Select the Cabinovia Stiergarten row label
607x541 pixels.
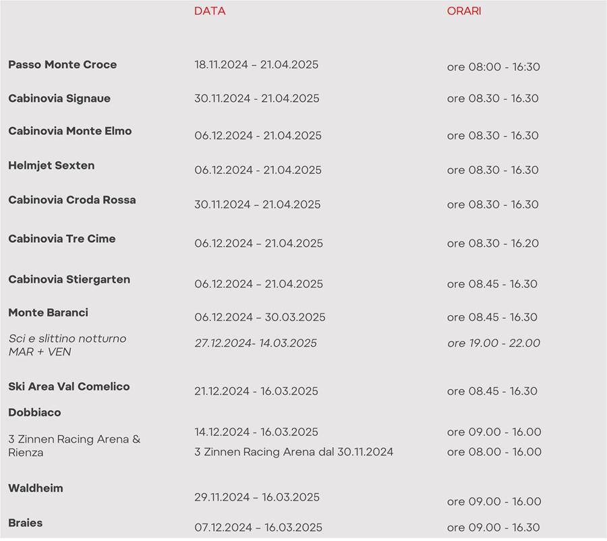[69, 279]
